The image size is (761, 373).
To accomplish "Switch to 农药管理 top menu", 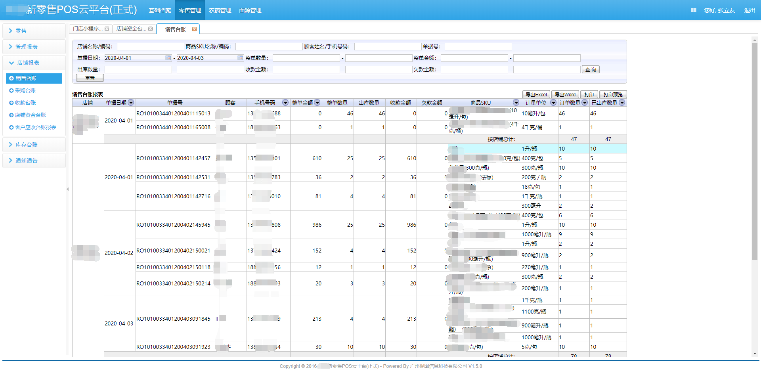I will click(220, 10).
